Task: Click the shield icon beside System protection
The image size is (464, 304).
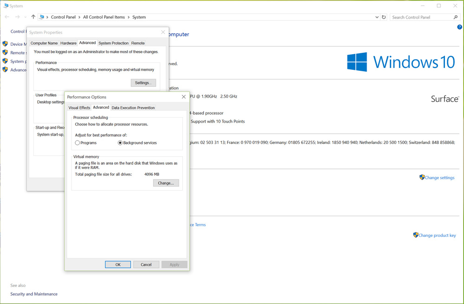Action: (x=5, y=61)
